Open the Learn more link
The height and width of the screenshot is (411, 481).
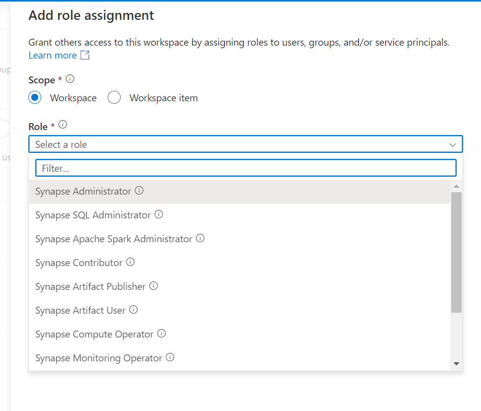(x=53, y=55)
